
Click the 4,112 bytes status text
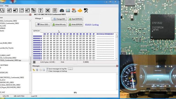pyautogui.click(x=48, y=62)
